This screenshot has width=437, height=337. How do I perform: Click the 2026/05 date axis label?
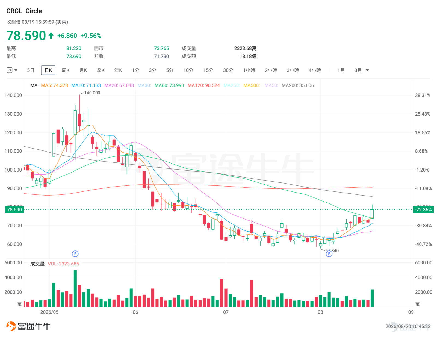pyautogui.click(x=49, y=312)
